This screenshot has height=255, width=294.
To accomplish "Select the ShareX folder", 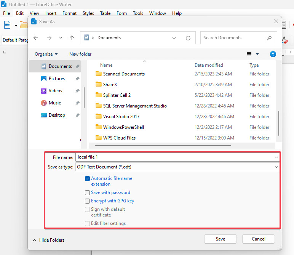I will coord(110,85).
